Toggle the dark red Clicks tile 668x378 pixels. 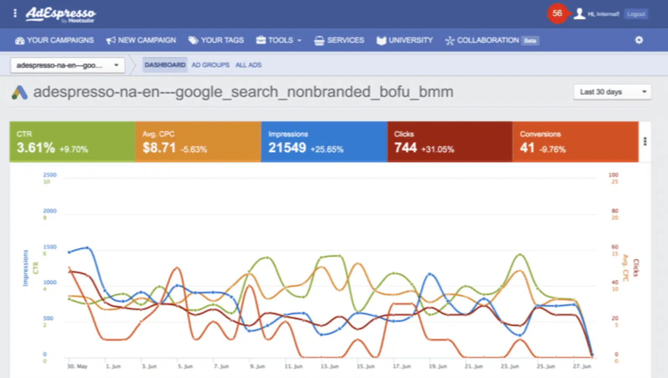tap(449, 142)
